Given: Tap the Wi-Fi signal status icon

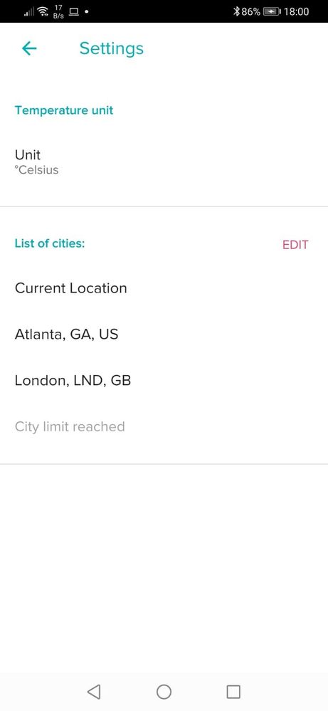Looking at the screenshot, I should pyautogui.click(x=43, y=11).
